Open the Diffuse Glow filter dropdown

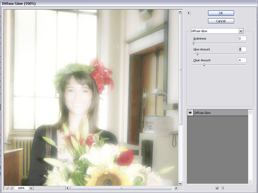pos(241,31)
